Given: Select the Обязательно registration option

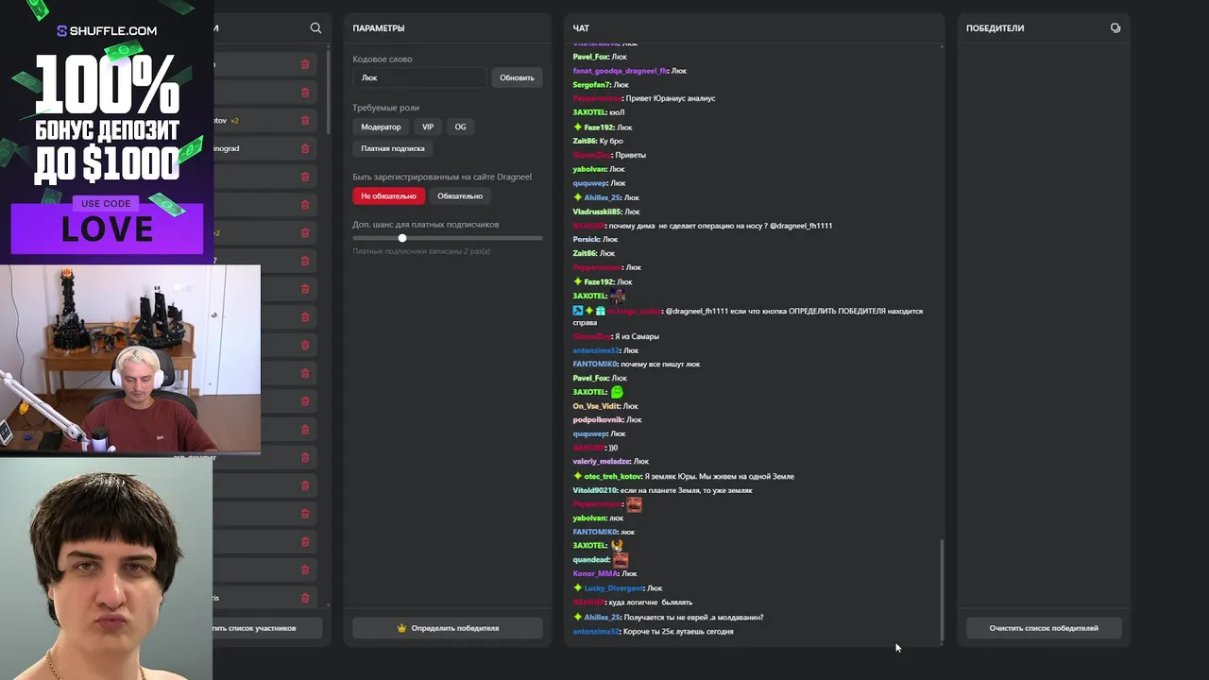Looking at the screenshot, I should pos(460,196).
